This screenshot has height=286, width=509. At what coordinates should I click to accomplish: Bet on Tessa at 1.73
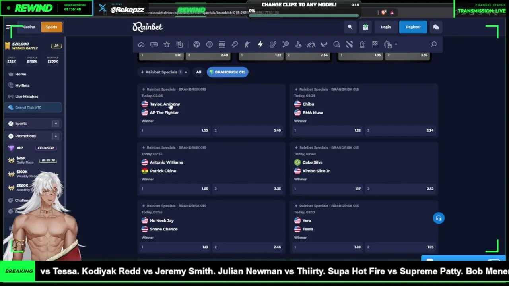coord(401,247)
